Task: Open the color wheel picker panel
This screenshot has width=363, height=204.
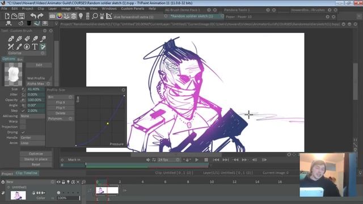Action: coord(60,16)
